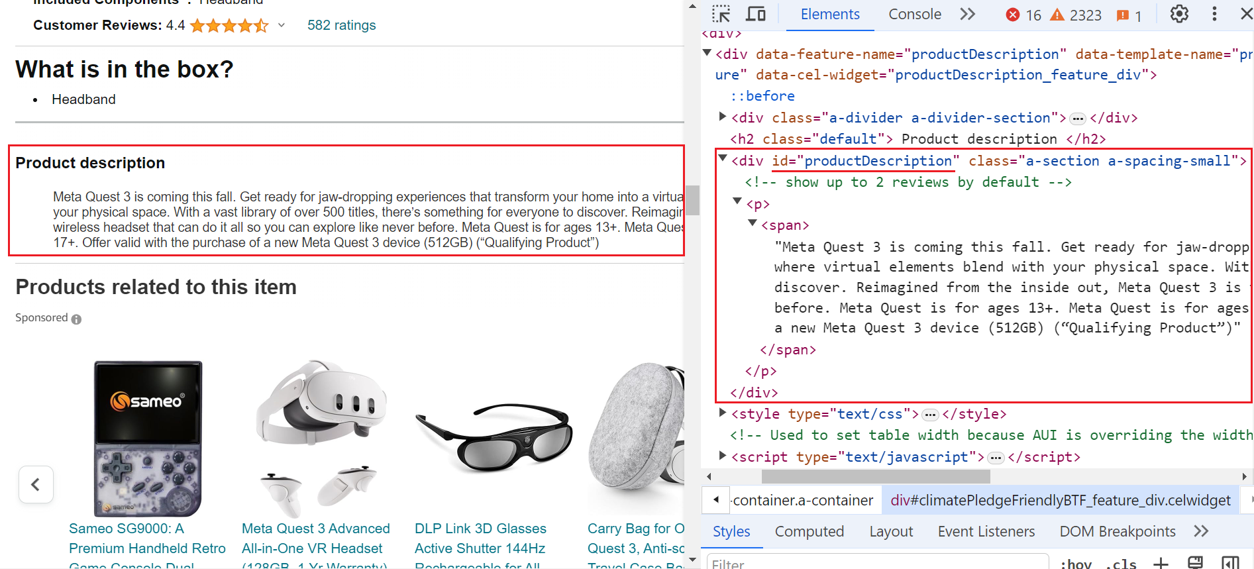Click the carousel previous arrow button
This screenshot has width=1254, height=569.
point(36,484)
